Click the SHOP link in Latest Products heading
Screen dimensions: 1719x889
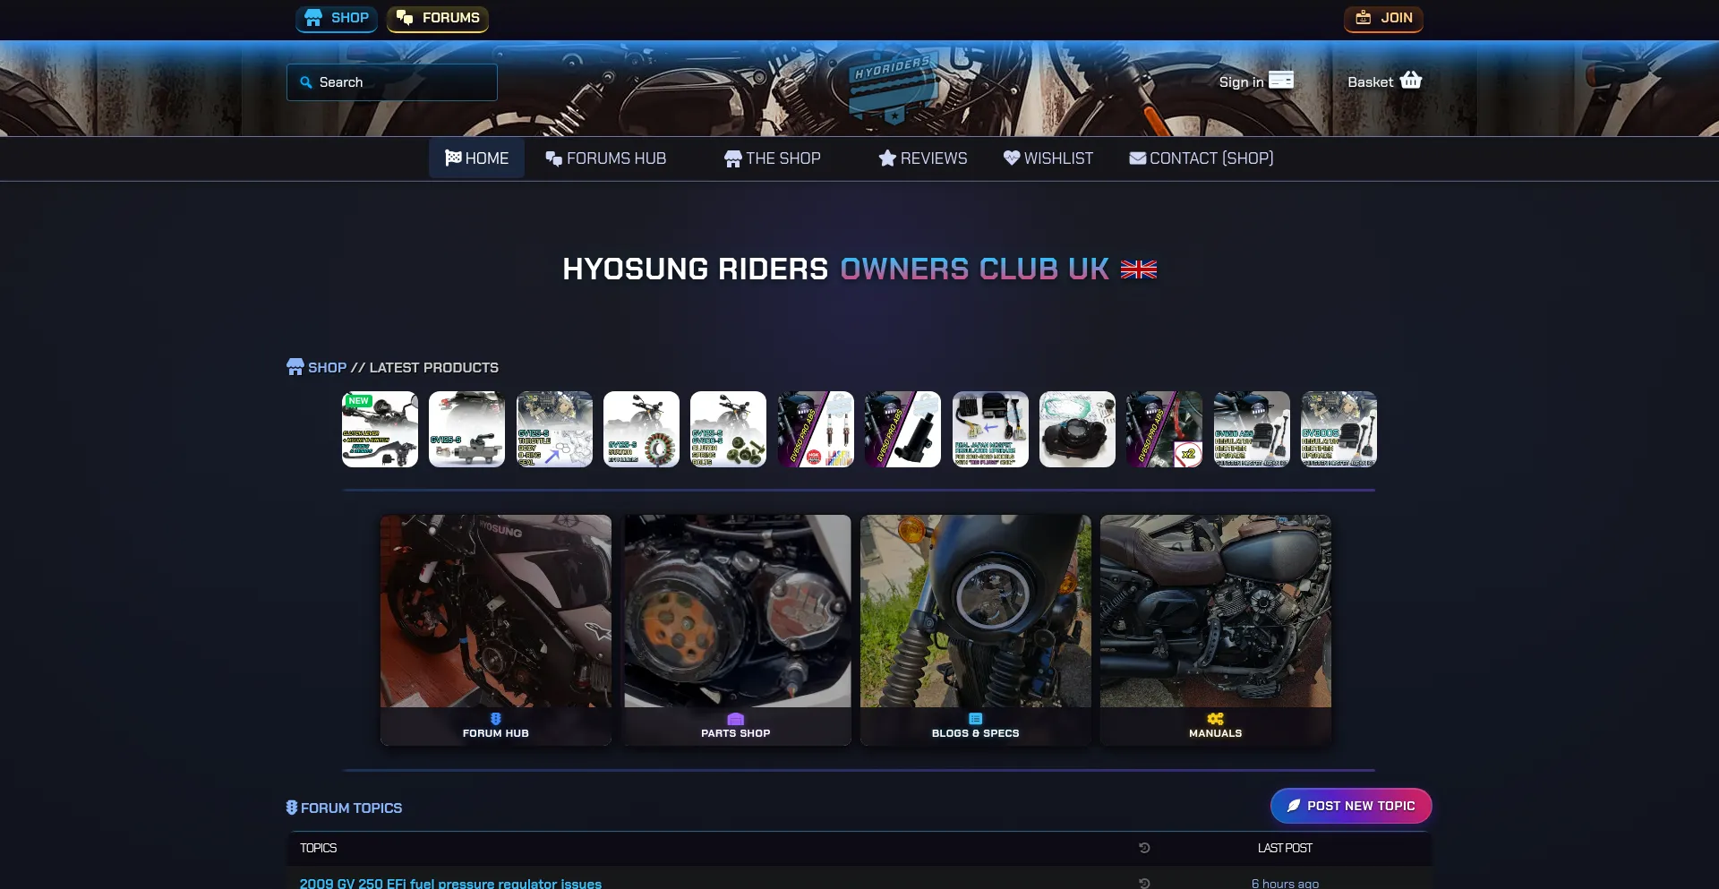click(x=327, y=368)
